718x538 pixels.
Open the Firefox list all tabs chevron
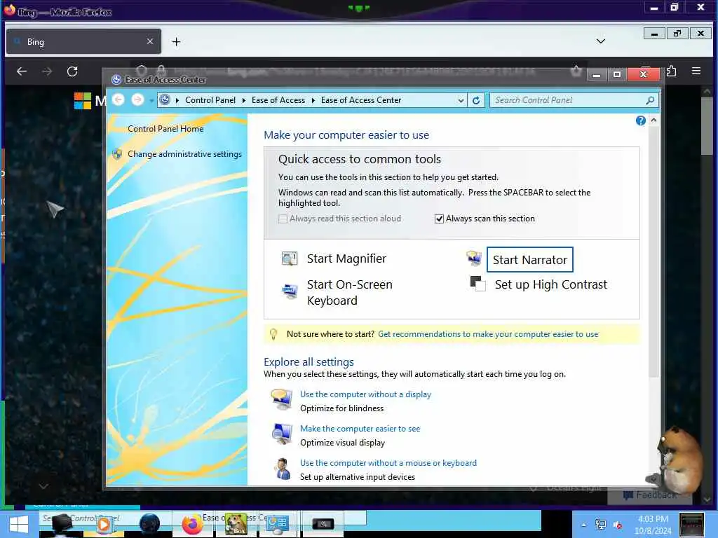pyautogui.click(x=601, y=41)
